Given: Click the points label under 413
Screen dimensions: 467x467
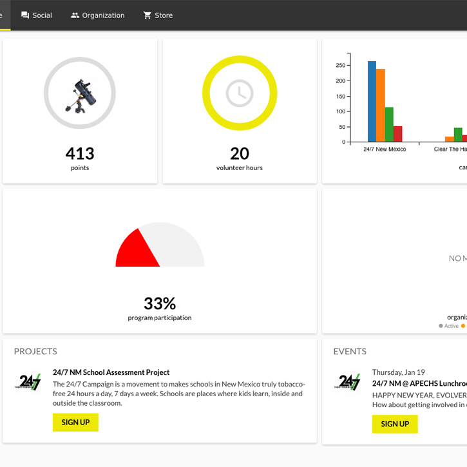Looking at the screenshot, I should tap(80, 168).
